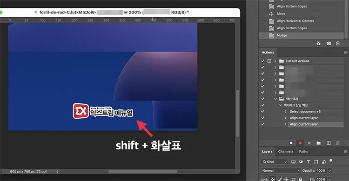The height and width of the screenshot is (181, 349).
Task: Play the selected action
Action: [309, 143]
